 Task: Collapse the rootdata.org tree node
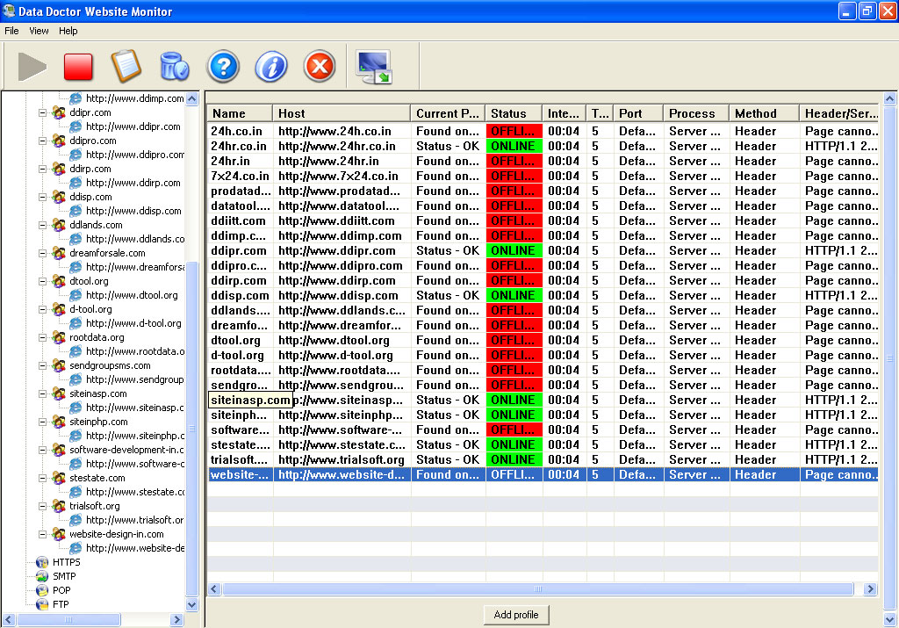(43, 337)
